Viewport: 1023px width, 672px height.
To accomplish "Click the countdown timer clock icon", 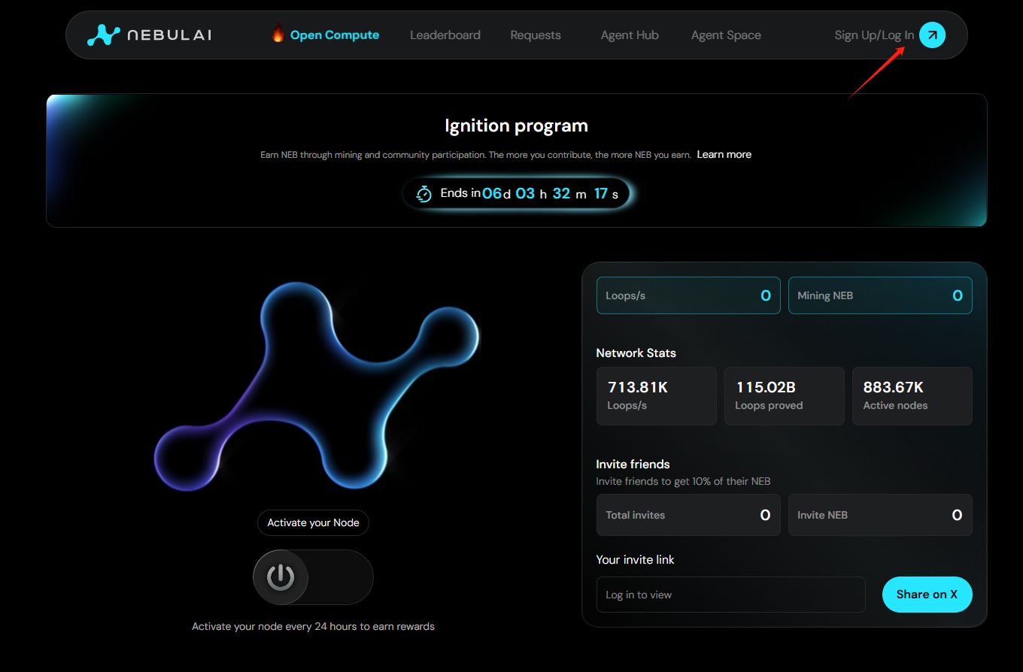I will coord(424,194).
